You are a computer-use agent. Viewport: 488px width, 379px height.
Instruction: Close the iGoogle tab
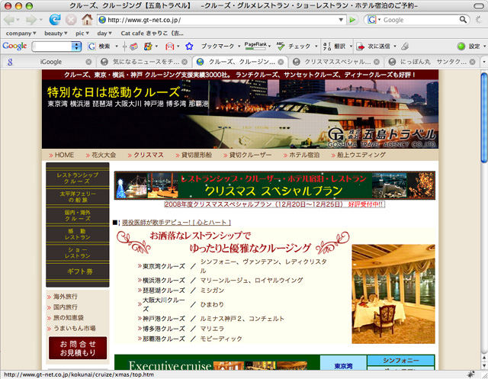tap(88, 62)
